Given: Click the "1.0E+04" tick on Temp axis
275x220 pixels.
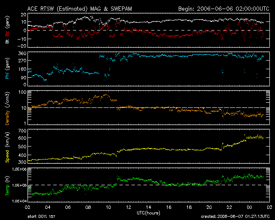Looking at the screenshot, I should [19, 201].
